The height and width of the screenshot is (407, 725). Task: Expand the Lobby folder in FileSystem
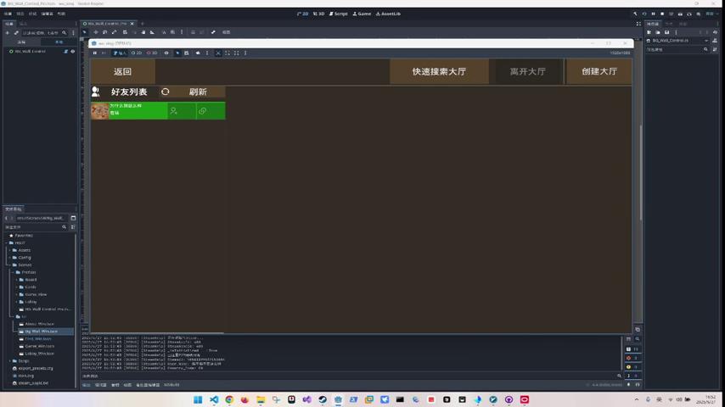pyautogui.click(x=17, y=302)
